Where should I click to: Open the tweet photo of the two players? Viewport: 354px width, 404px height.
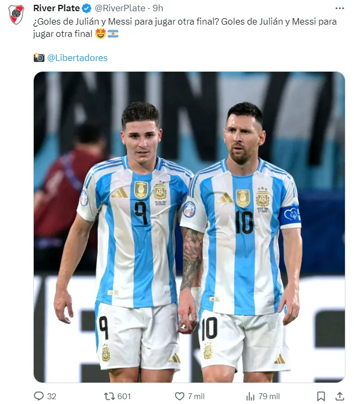tap(189, 227)
